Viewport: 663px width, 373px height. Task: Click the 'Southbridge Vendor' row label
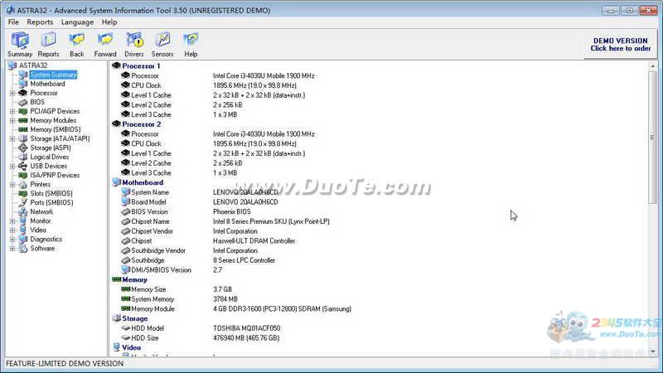click(x=158, y=250)
